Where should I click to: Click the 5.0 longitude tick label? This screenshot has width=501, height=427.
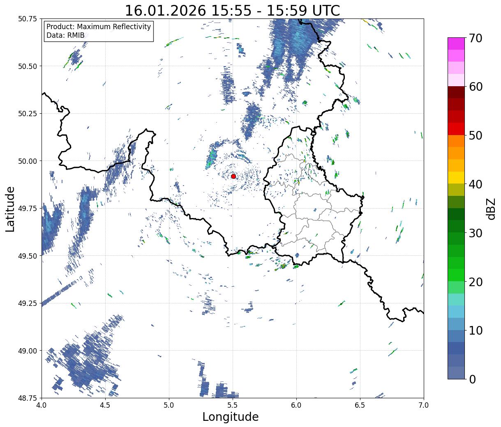click(169, 405)
